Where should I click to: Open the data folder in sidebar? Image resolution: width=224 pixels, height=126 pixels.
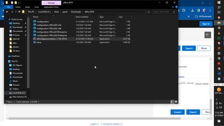[x=15, y=43]
